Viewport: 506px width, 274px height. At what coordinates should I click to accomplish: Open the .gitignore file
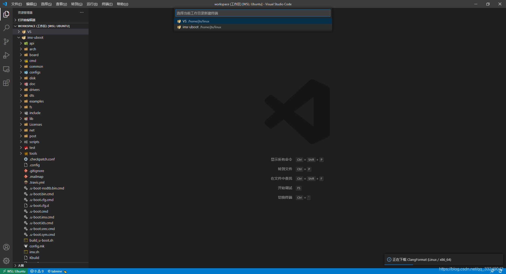click(51, 171)
